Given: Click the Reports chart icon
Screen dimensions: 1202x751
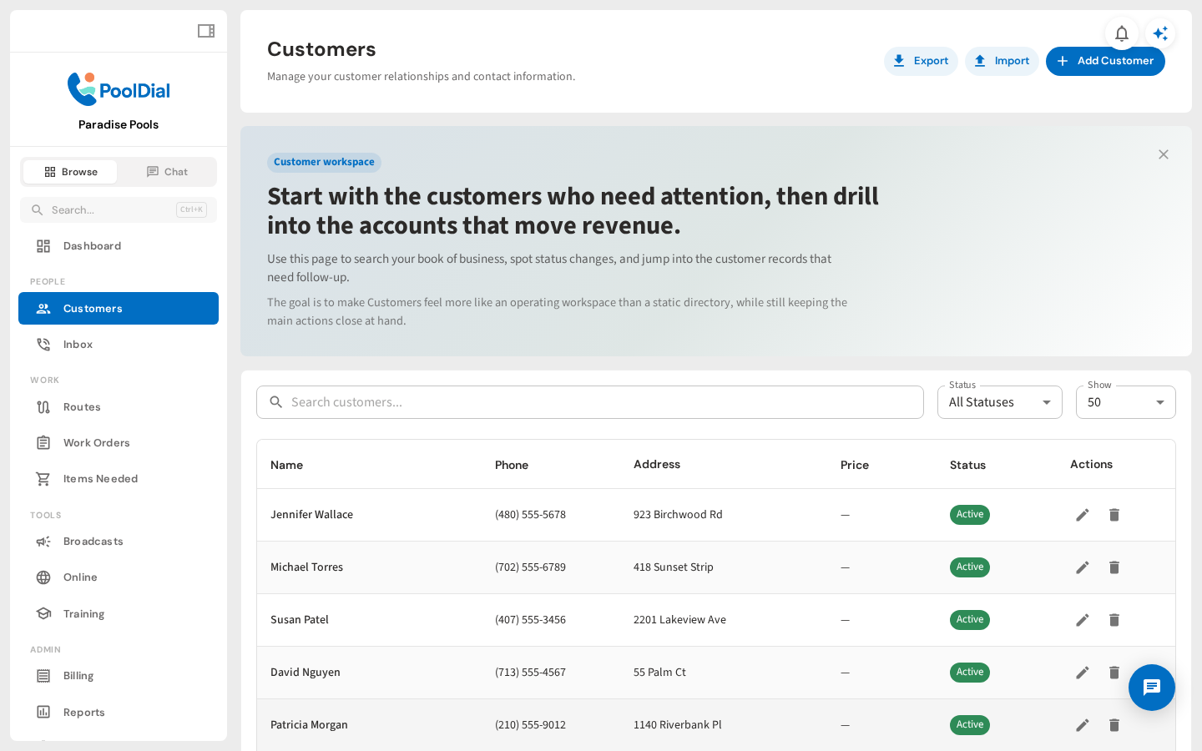Looking at the screenshot, I should pyautogui.click(x=43, y=713).
